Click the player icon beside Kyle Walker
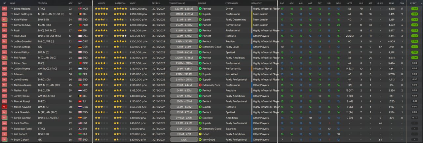 [x=12, y=19]
